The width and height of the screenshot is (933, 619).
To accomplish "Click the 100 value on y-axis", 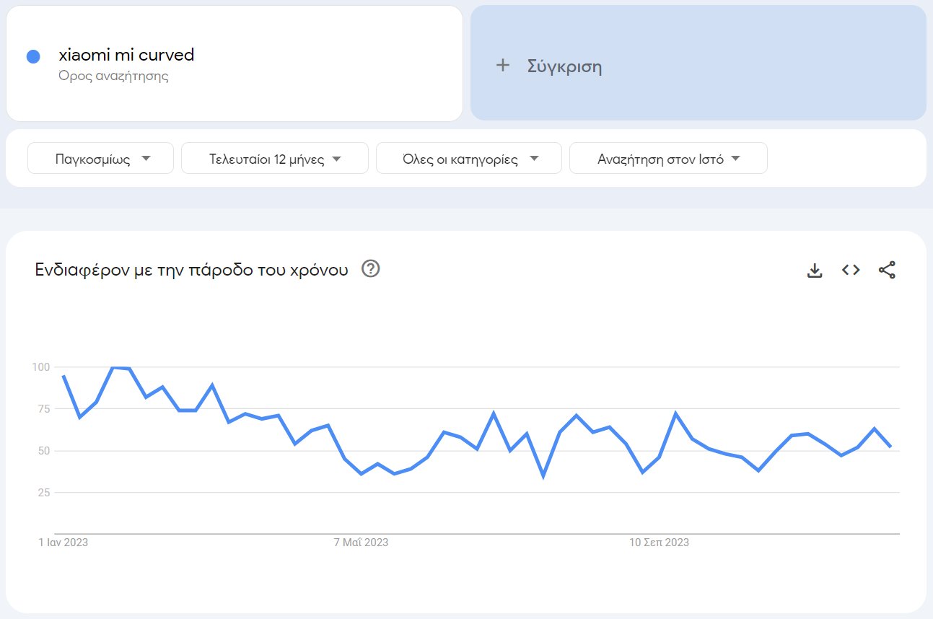I will pos(41,367).
